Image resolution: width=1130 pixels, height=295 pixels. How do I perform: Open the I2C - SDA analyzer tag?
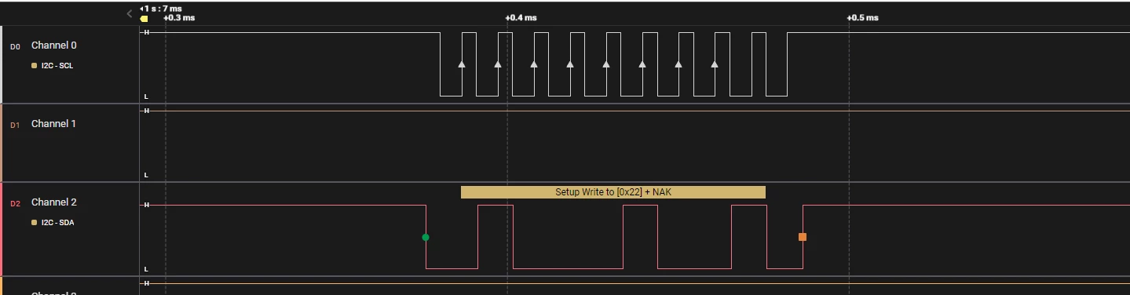tap(57, 223)
